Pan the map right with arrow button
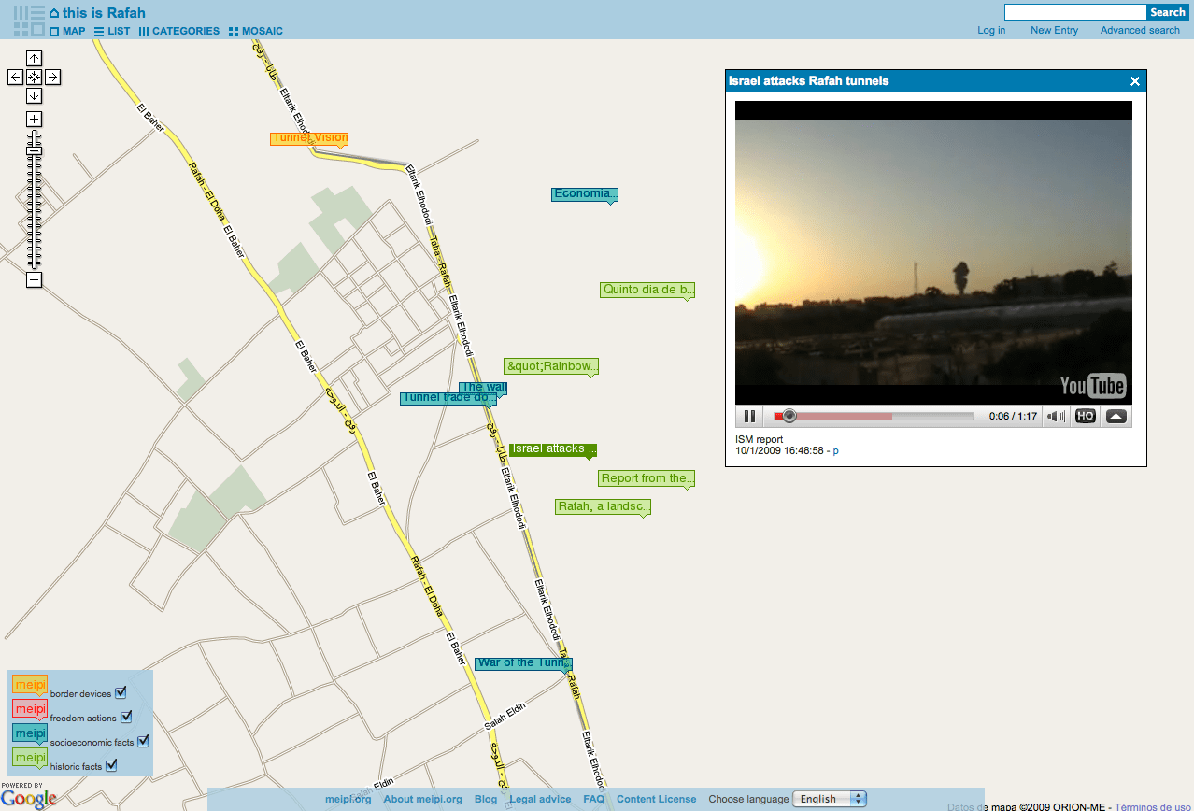The height and width of the screenshot is (811, 1194). [52, 77]
